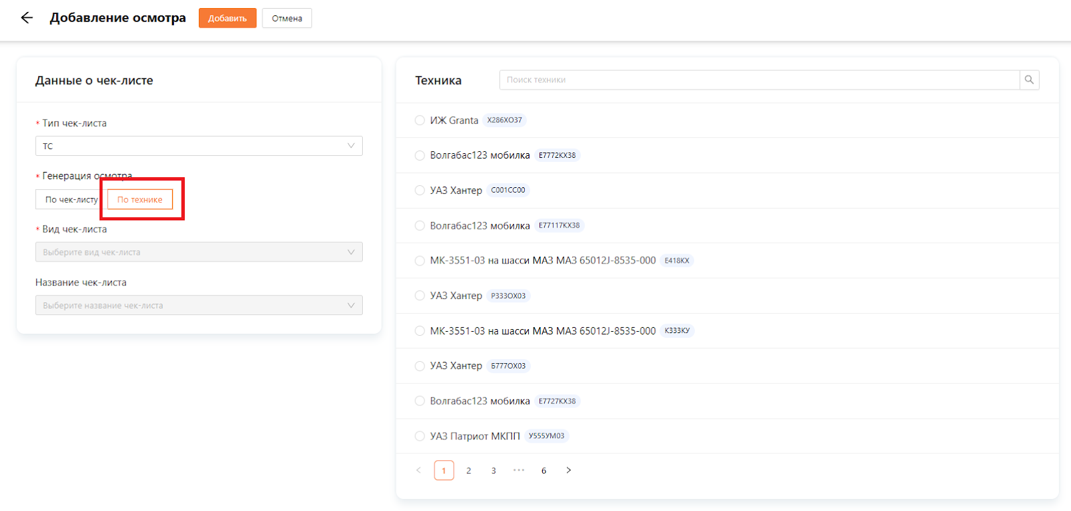Select the ИЖ Granta radio button
Viewport: 1071px width, 511px height.
click(x=420, y=120)
